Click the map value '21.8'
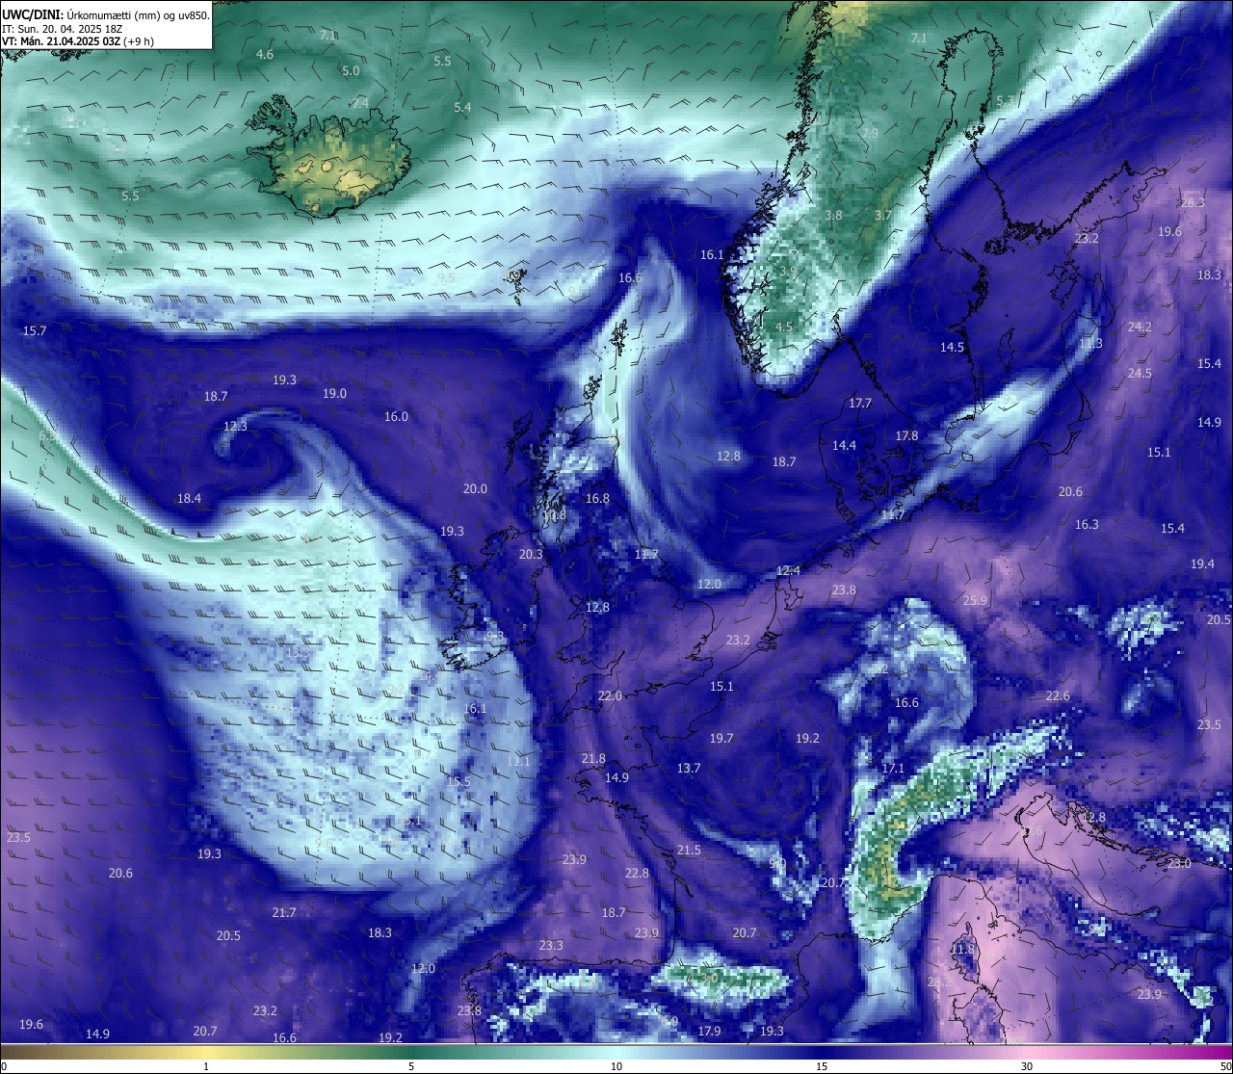The width and height of the screenshot is (1233, 1074). click(x=593, y=759)
